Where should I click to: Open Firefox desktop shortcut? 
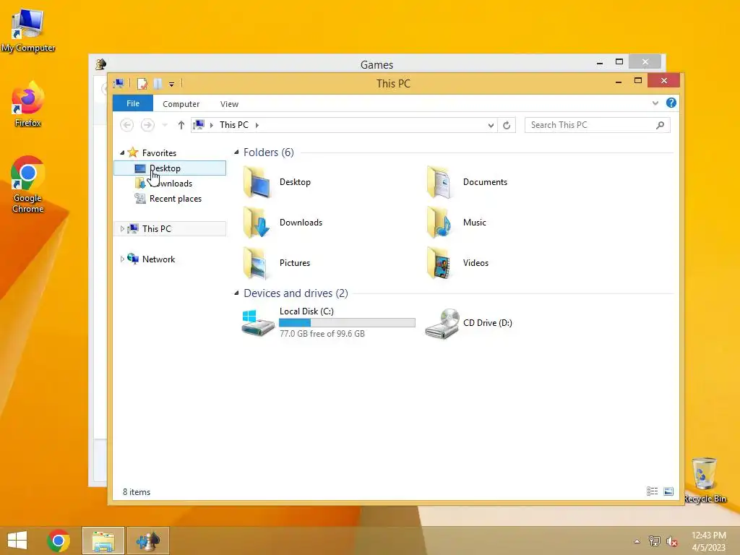point(28,105)
